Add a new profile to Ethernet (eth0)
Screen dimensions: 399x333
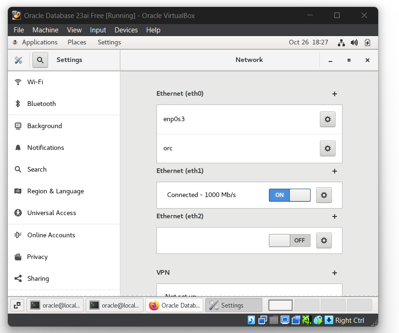point(334,94)
